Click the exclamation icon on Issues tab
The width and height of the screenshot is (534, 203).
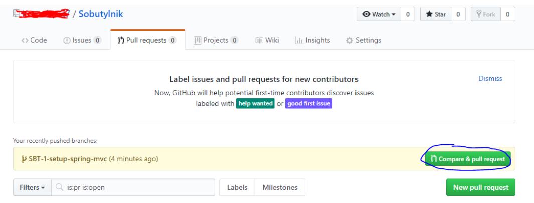pyautogui.click(x=67, y=40)
